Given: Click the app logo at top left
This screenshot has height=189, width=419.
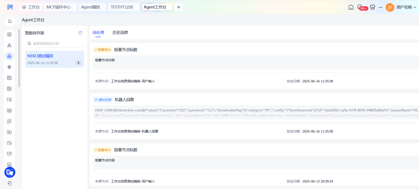Looking at the screenshot, I should click(10, 7).
